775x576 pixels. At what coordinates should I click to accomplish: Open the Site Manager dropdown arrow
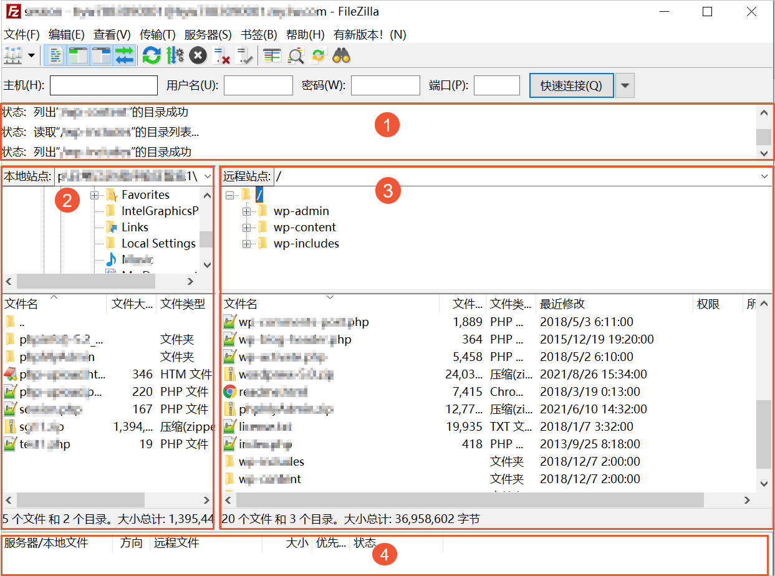(31, 56)
